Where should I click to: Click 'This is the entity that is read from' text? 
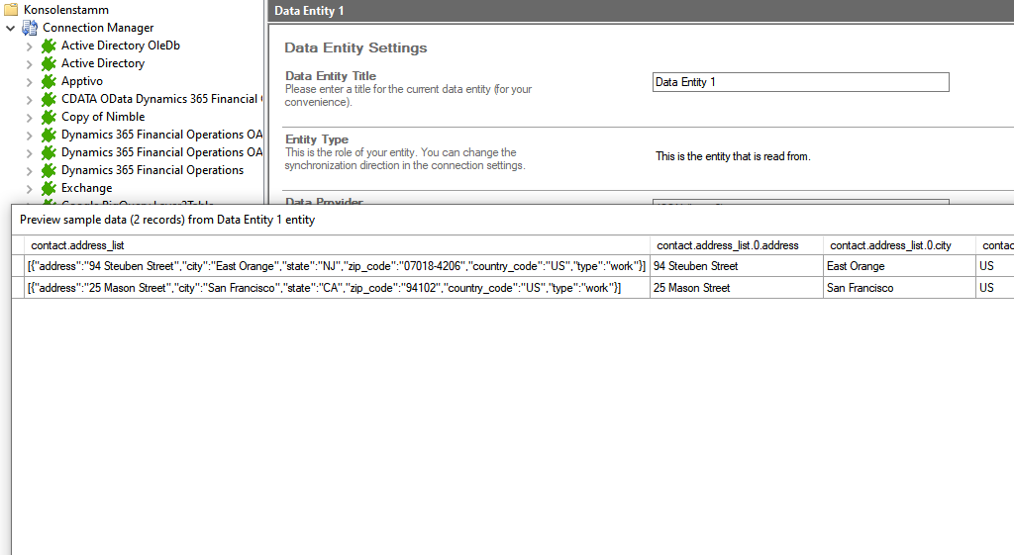pos(733,156)
